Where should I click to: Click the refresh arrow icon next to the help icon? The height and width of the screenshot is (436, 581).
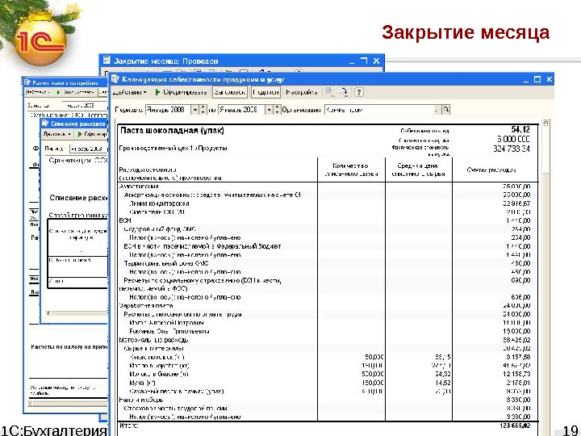tap(344, 92)
